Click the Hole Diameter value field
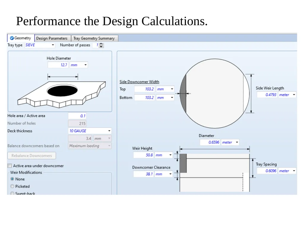The image size is (304, 228). pos(58,65)
